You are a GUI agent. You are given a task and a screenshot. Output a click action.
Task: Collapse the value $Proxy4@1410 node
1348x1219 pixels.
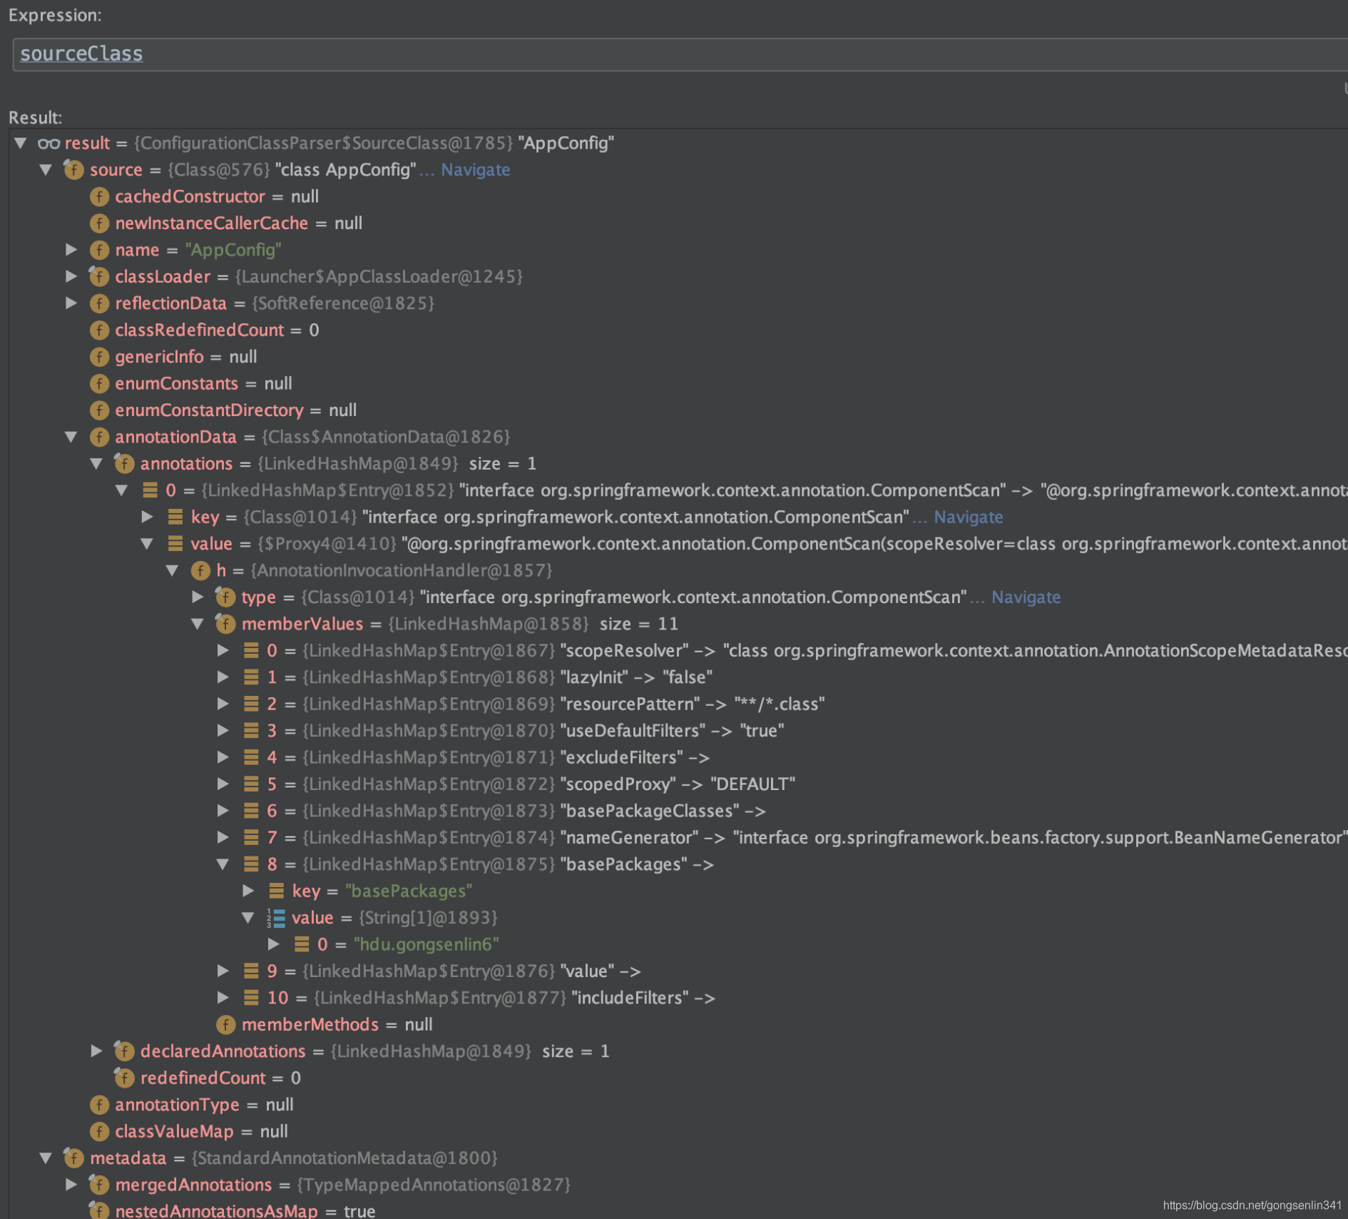point(148,544)
